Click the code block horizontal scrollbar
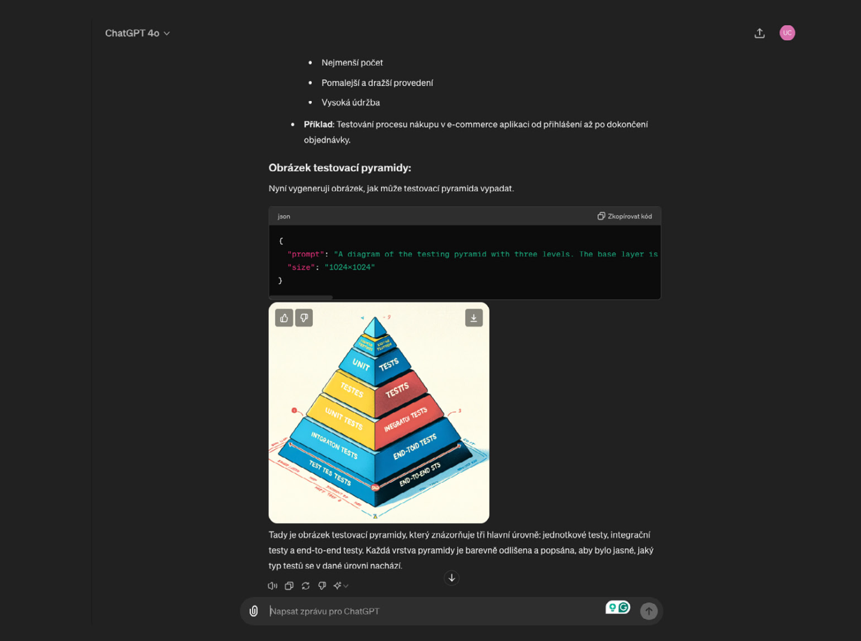Viewport: 861px width, 641px height. pos(301,297)
